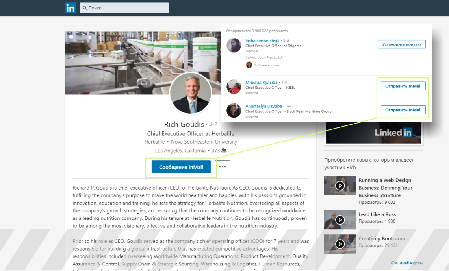Viewport: 449px width, 271px height.
Task: Click Nova Southeastern University text
Action: tap(204, 142)
